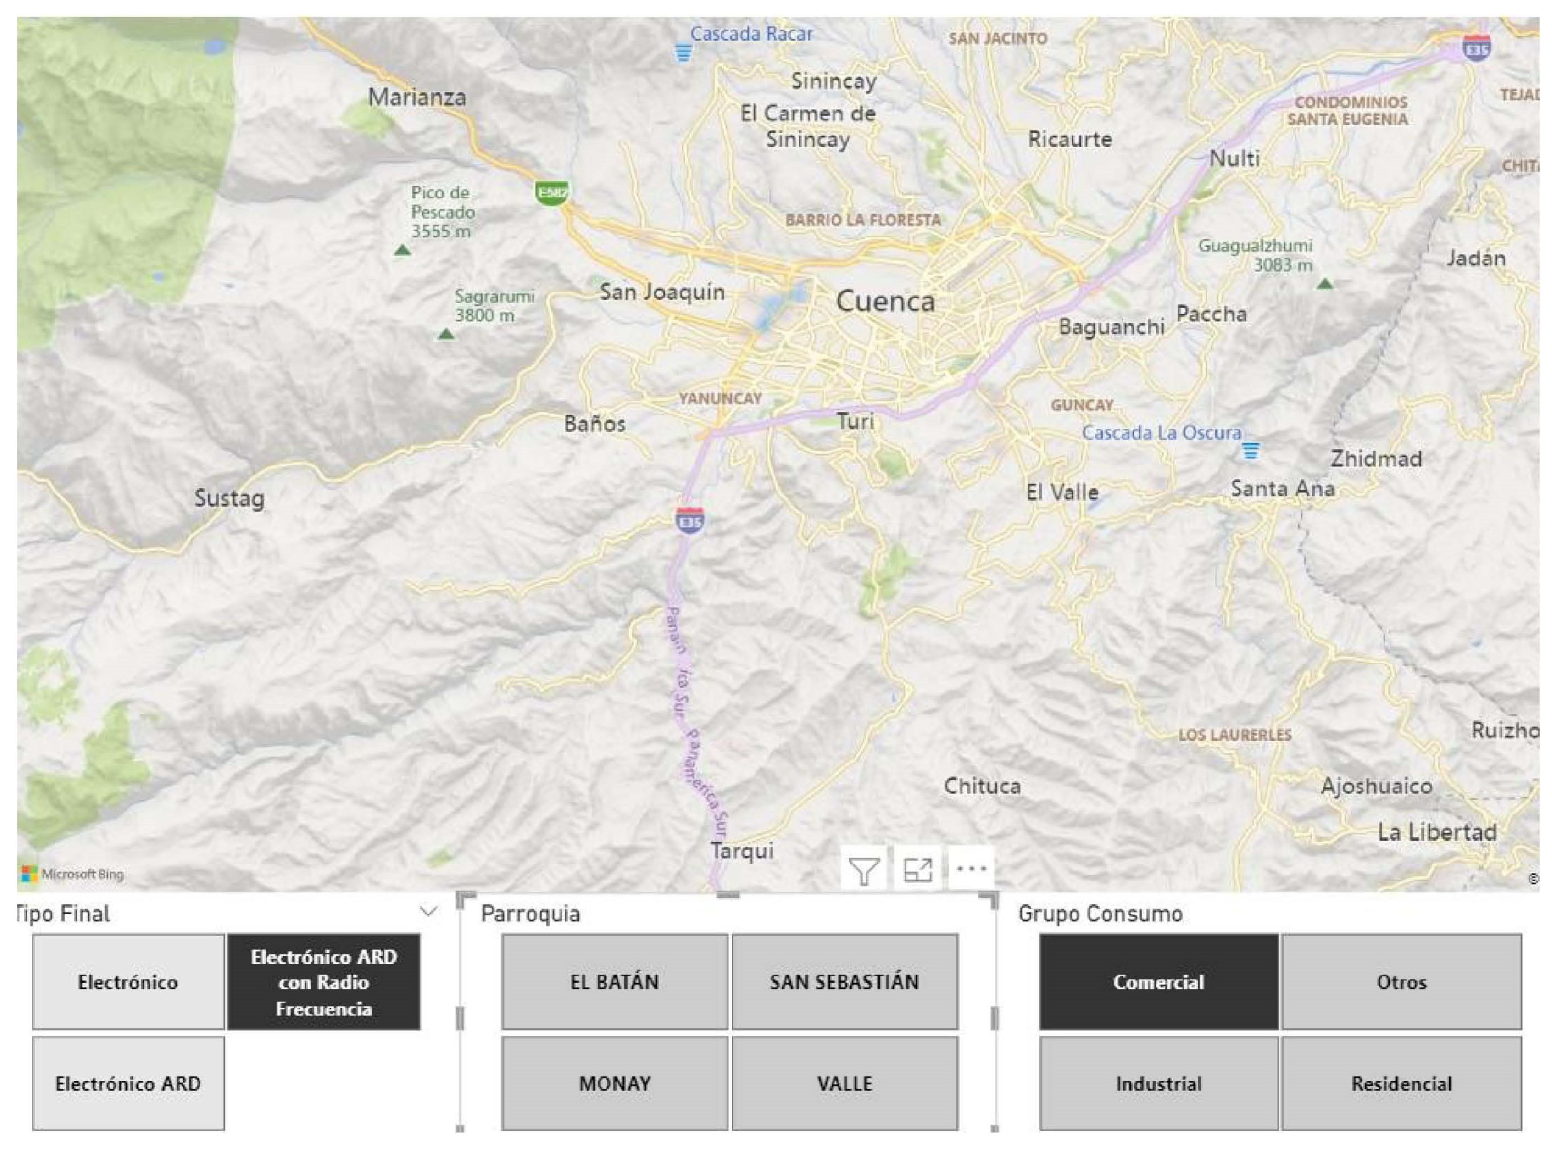Screen dimensions: 1552x1151
Task: Select the Electrónico ARD slicer tile
Action: click(x=128, y=1083)
